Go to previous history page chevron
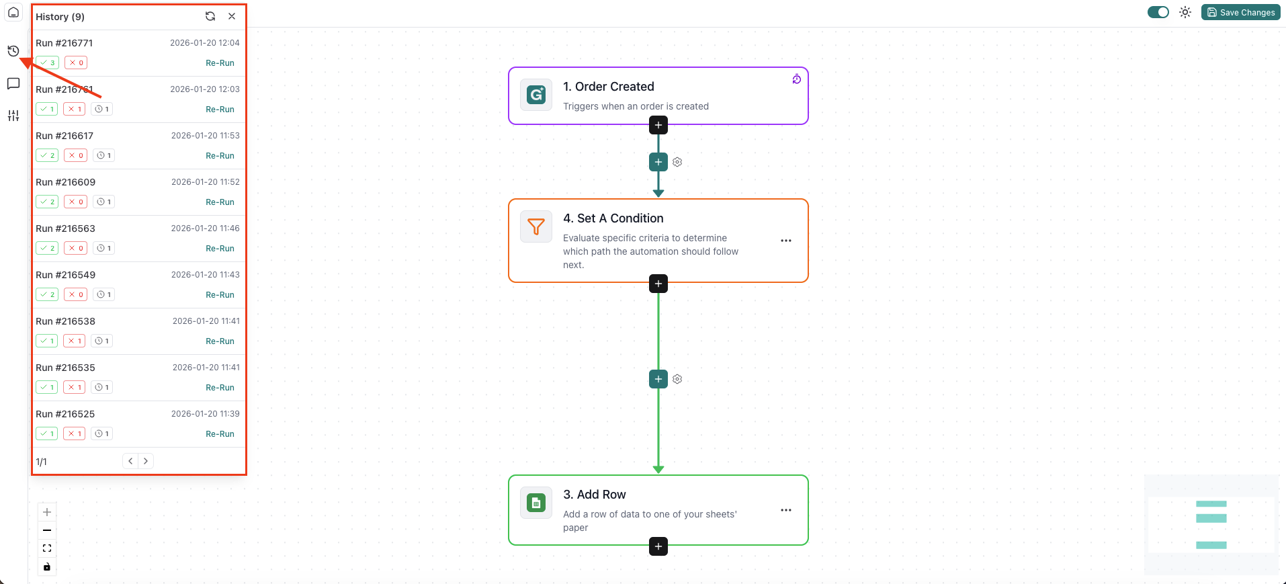 tap(130, 461)
